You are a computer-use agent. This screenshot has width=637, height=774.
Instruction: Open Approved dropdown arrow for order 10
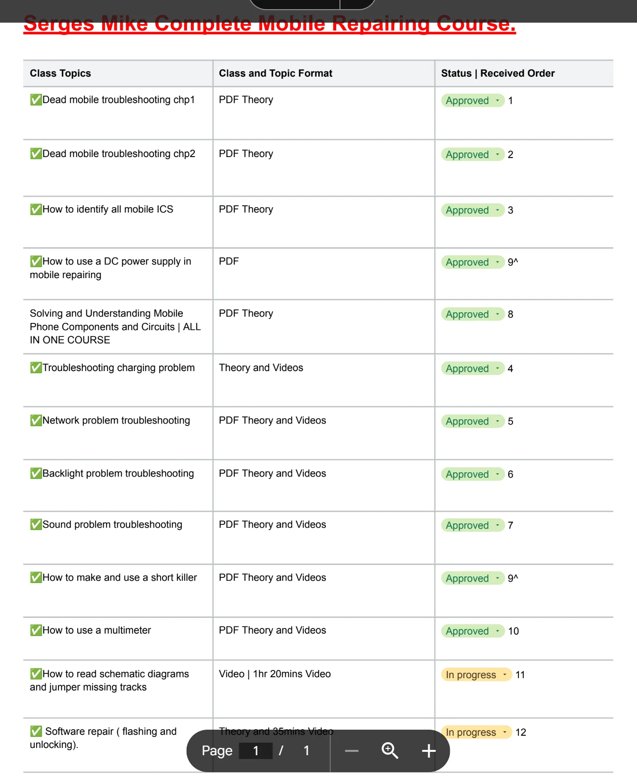point(498,631)
